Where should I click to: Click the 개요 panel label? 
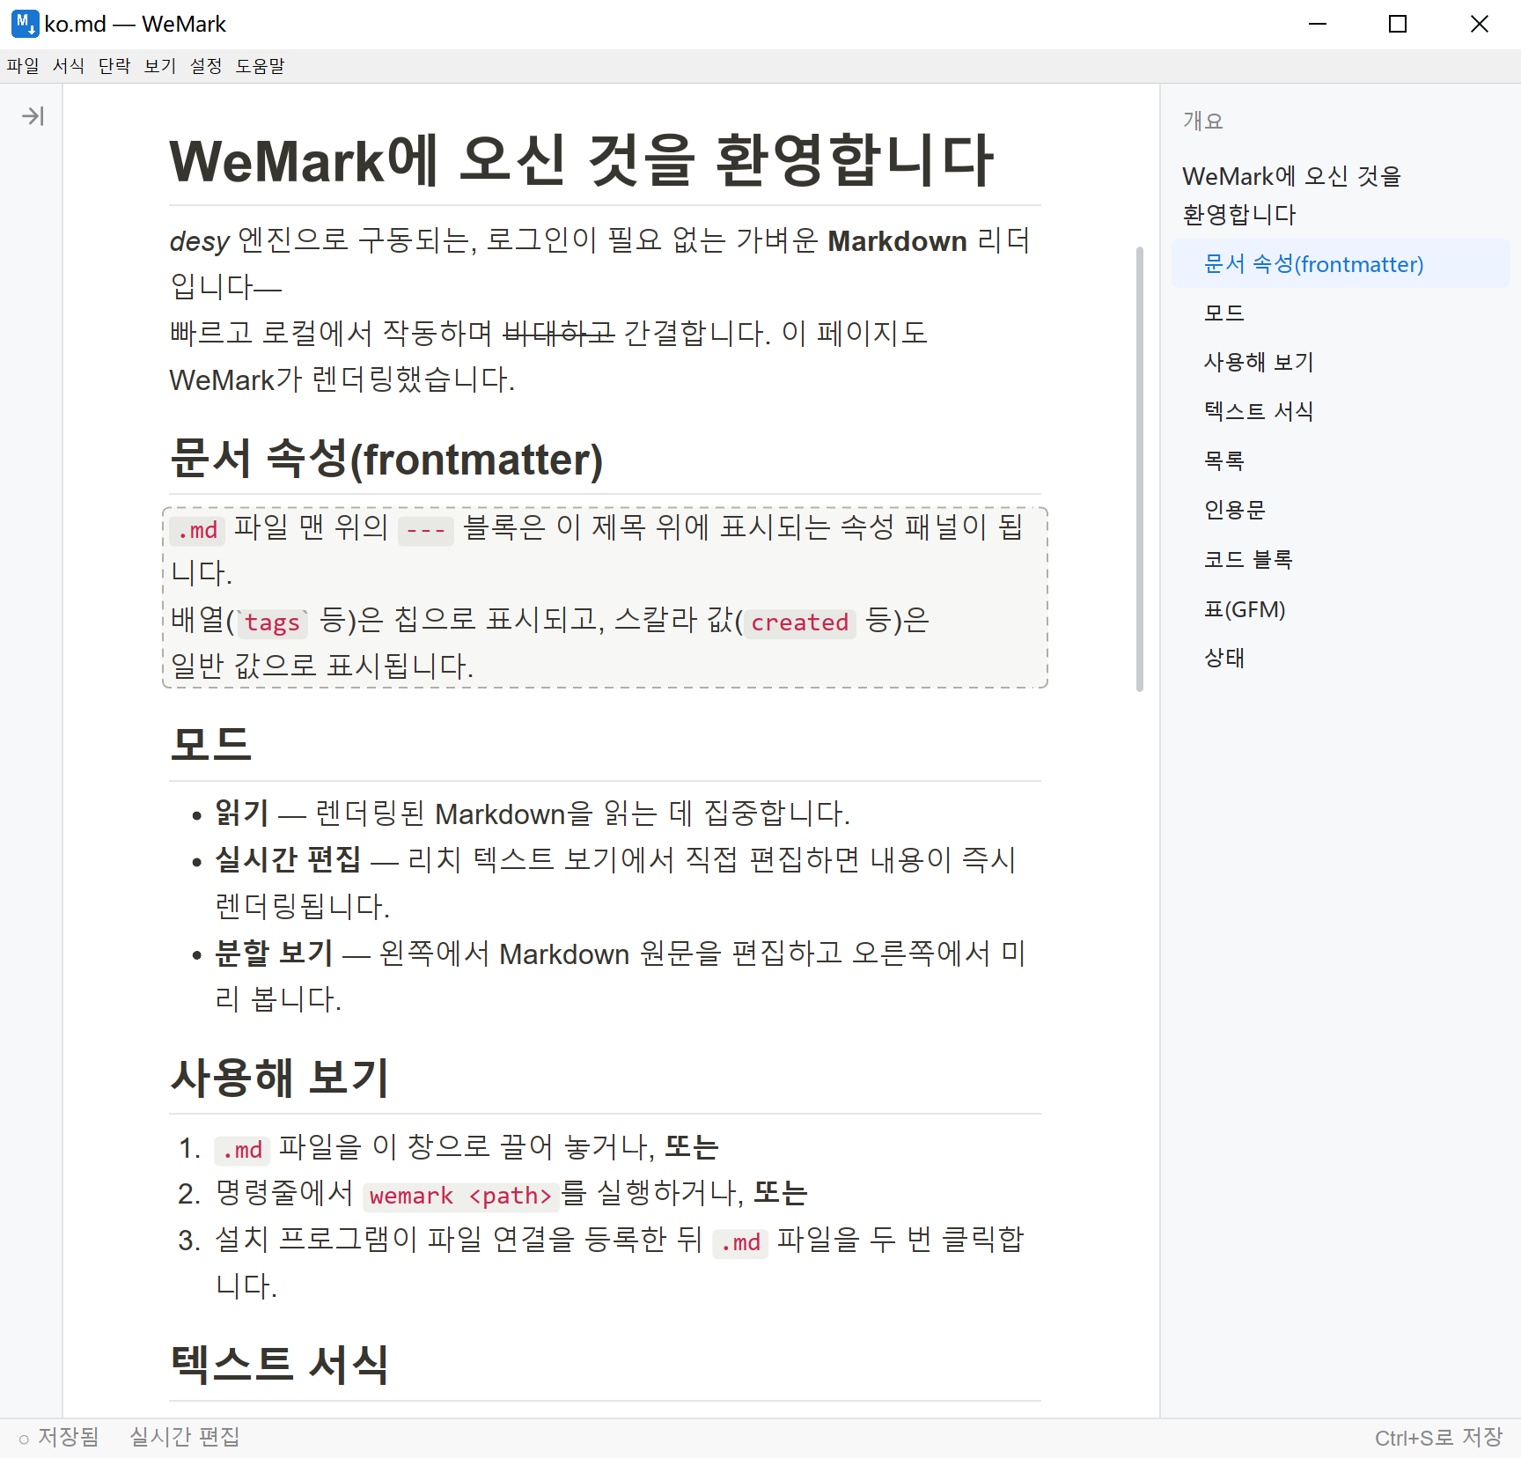coord(1203,121)
